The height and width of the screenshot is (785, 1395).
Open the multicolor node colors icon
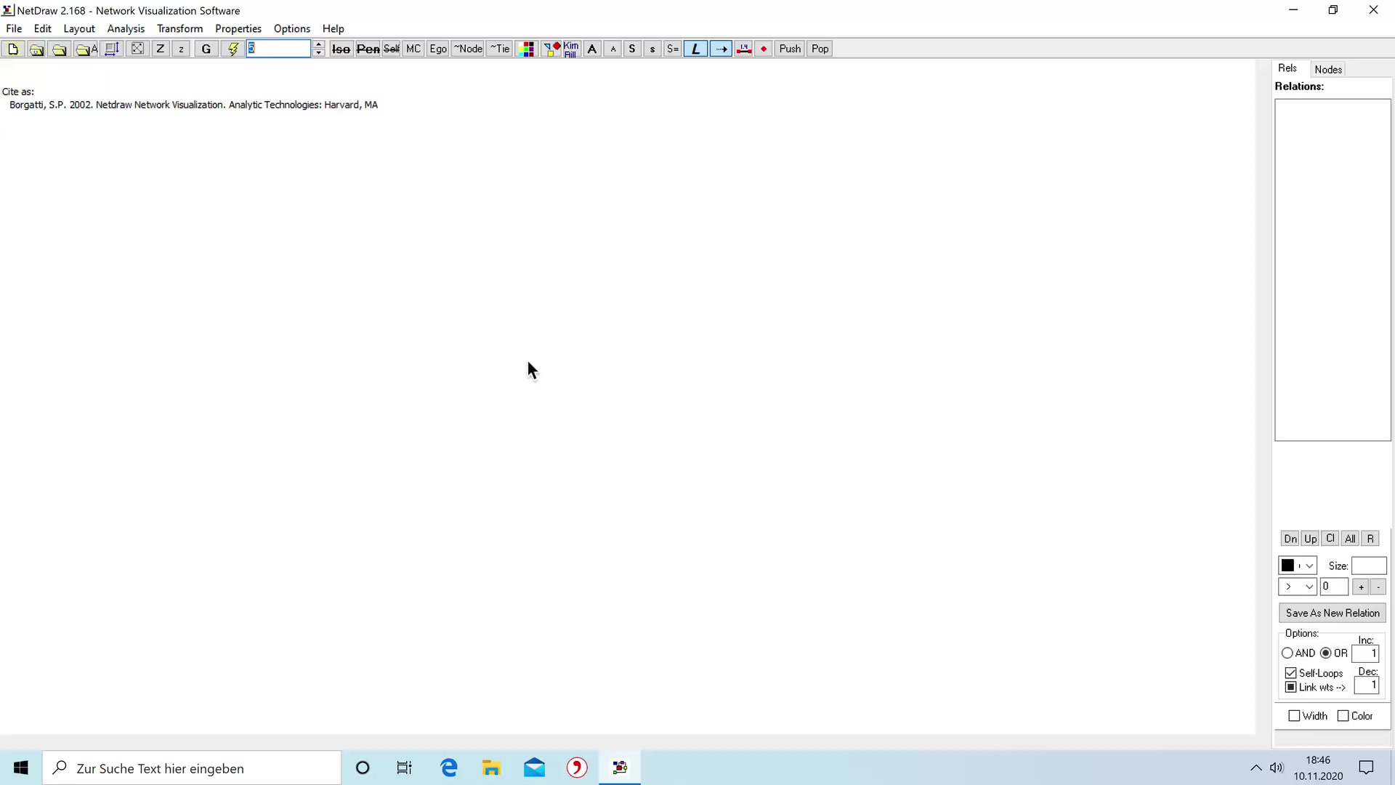tap(528, 49)
